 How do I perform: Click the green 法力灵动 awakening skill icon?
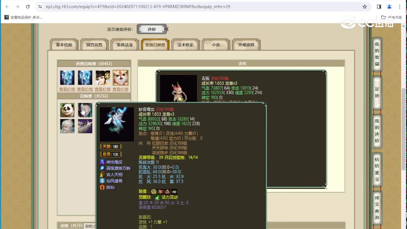[x=158, y=198]
